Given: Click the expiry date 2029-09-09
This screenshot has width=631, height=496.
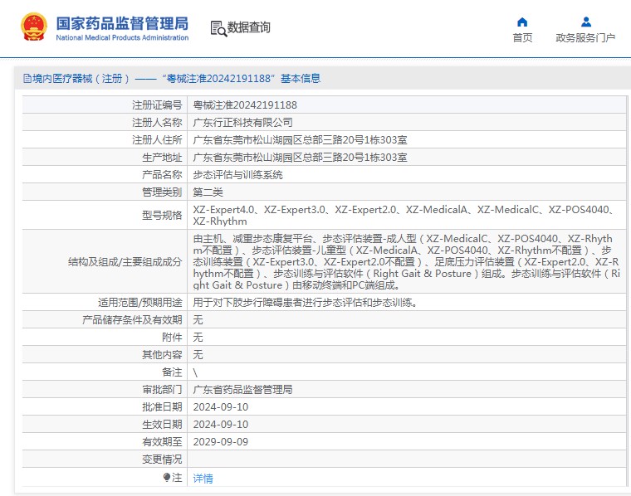Looking at the screenshot, I should (220, 442).
